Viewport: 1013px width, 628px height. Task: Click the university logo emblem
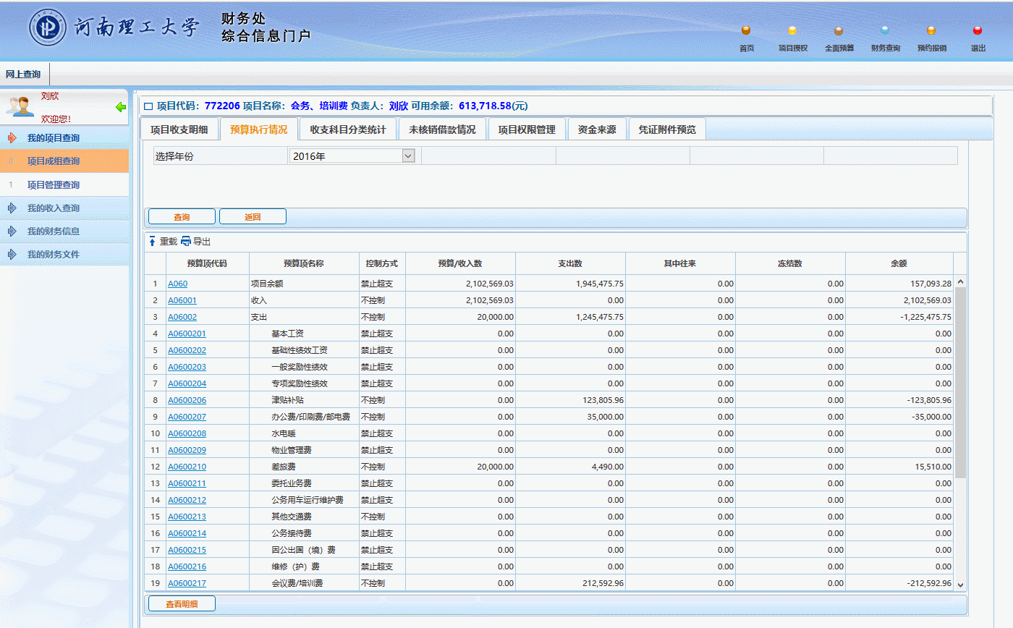[48, 28]
